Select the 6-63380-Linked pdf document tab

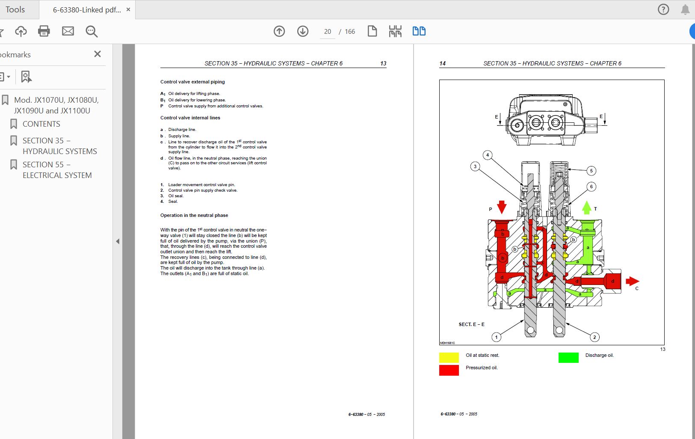tap(87, 9)
